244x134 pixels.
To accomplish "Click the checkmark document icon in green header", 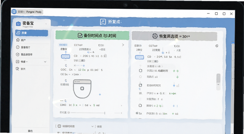I will pos(80,35).
